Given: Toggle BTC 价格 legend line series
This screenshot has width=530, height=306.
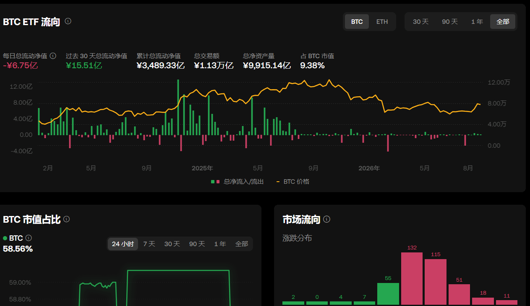Looking at the screenshot, I should pyautogui.click(x=293, y=182).
